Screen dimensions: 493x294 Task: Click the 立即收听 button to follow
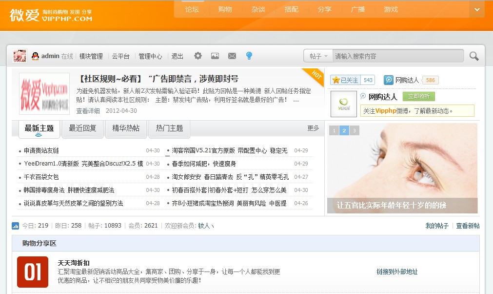point(419,96)
